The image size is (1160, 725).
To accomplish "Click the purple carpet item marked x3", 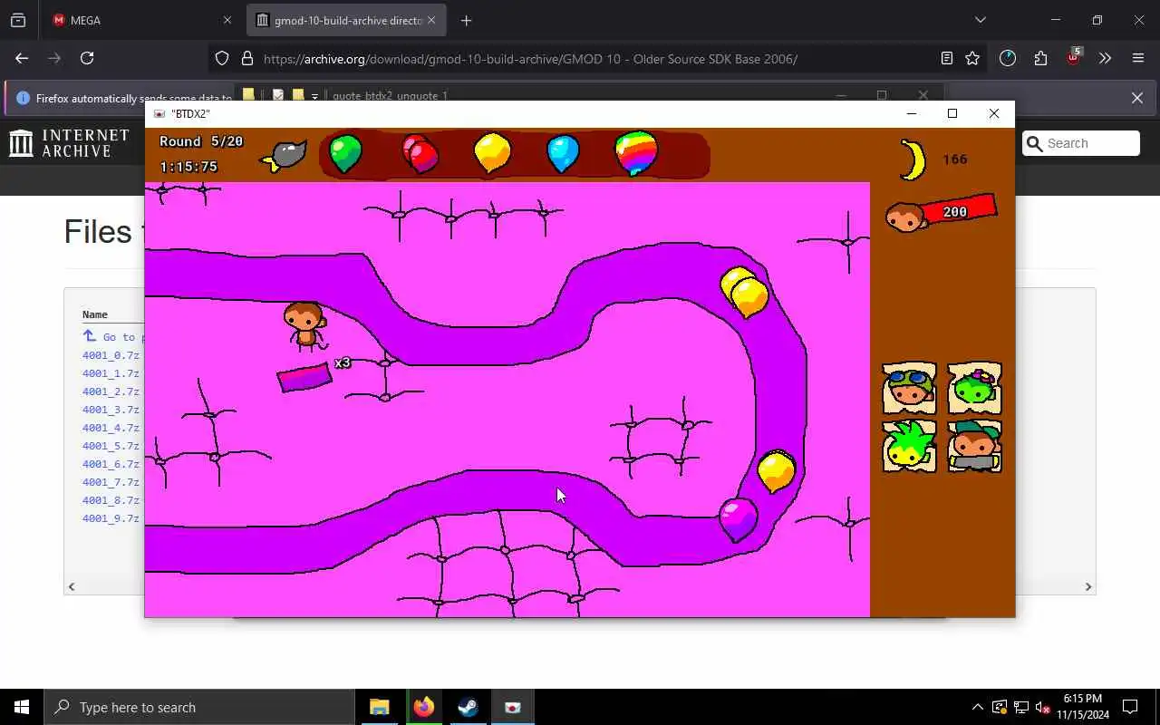I will (x=304, y=377).
